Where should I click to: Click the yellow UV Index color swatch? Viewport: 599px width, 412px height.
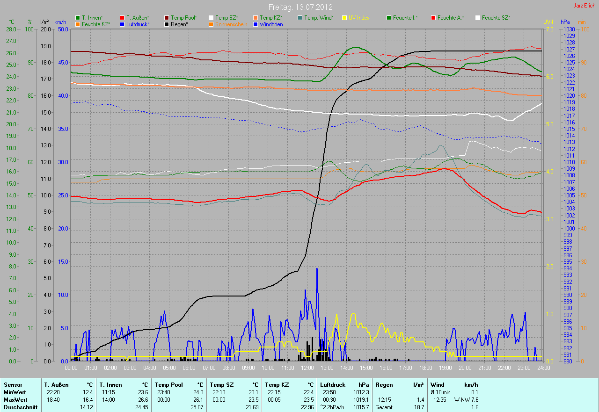click(344, 18)
